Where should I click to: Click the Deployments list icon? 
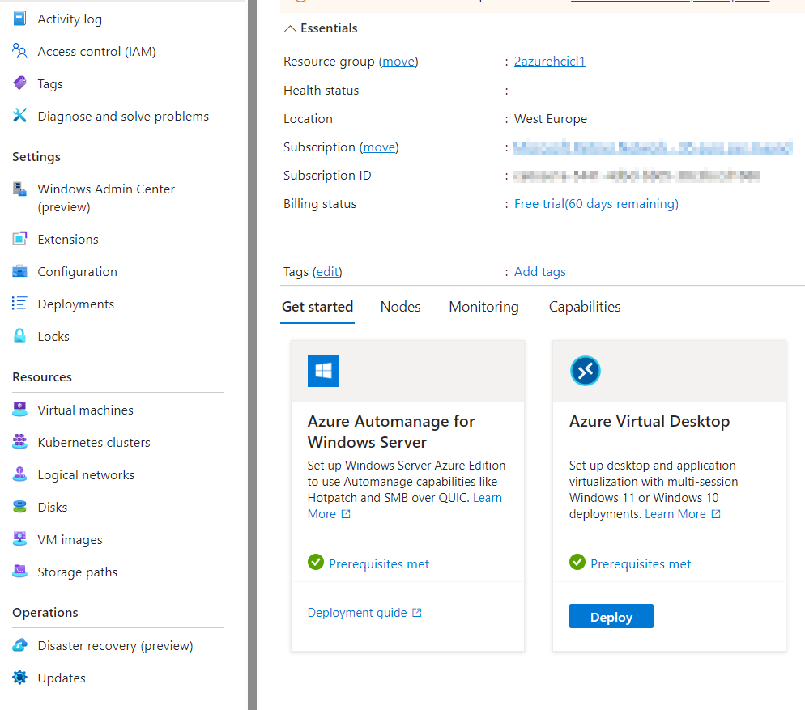[x=19, y=304]
